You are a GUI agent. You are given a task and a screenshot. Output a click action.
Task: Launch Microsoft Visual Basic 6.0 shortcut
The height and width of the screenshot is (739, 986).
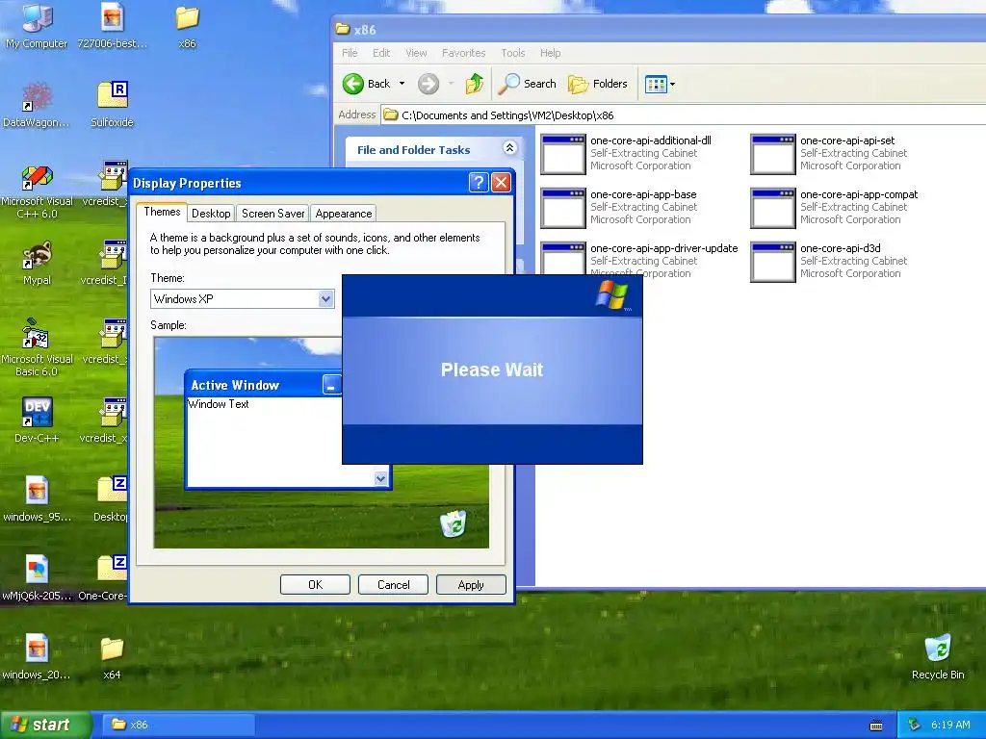(37, 346)
